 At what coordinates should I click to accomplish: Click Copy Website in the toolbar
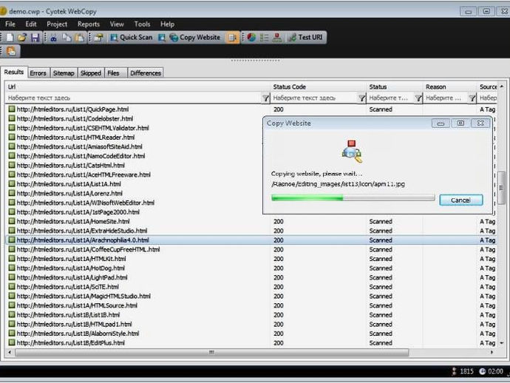click(195, 38)
